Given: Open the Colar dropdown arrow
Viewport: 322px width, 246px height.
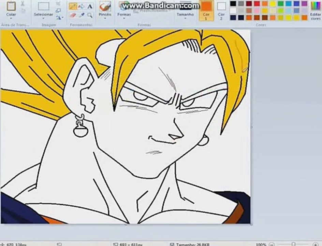Looking at the screenshot, I should 11,18.
